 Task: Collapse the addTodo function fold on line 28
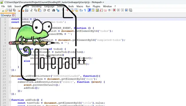pos(10,100)
